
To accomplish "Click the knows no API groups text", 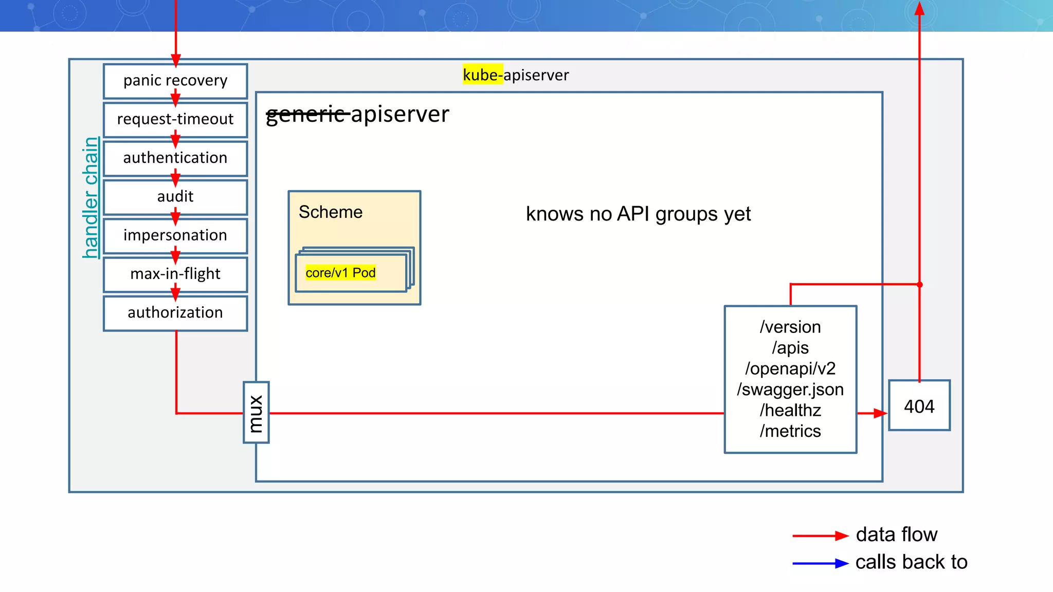I will [638, 214].
